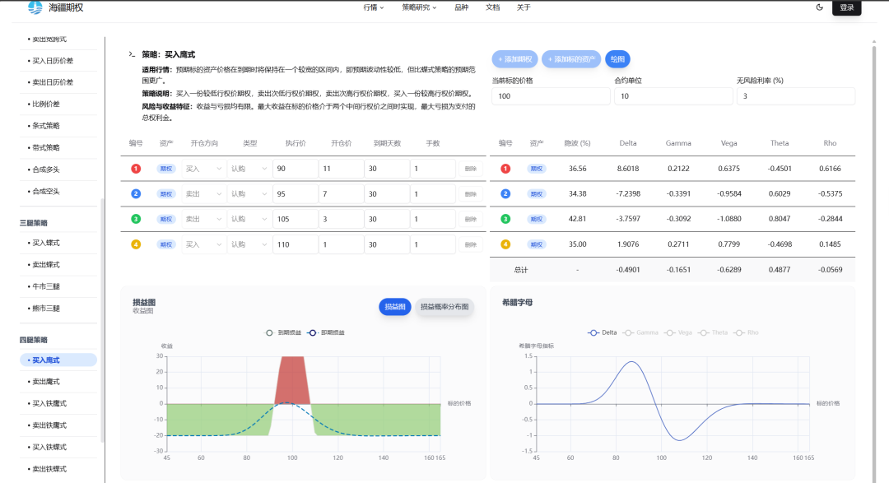Click green number 3 badge in option table
Viewport: 889px width, 483px height.
pos(136,220)
